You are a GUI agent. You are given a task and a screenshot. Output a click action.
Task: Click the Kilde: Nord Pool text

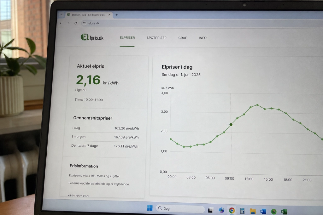coord(78,196)
